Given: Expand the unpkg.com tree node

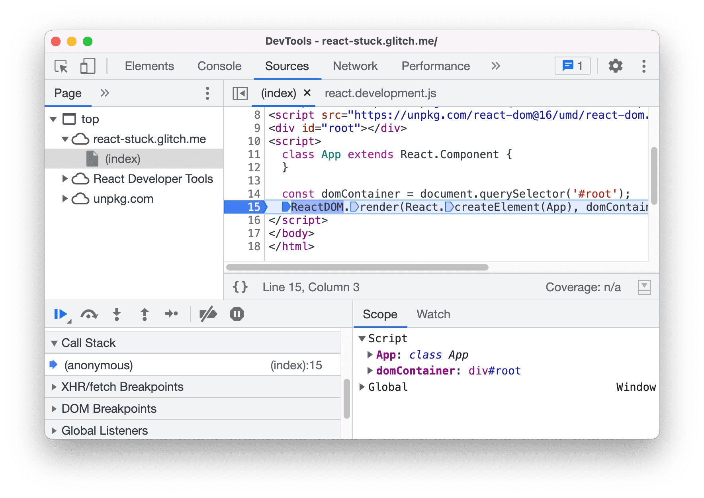Looking at the screenshot, I should 66,198.
